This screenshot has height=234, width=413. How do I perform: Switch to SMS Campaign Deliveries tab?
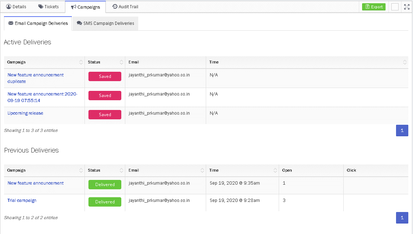[x=105, y=23]
